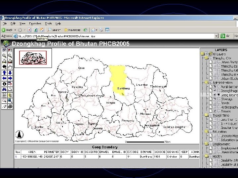The image size is (238, 178).
Task: Toggle the legend/layer list tool
Action: [x=4, y=50]
